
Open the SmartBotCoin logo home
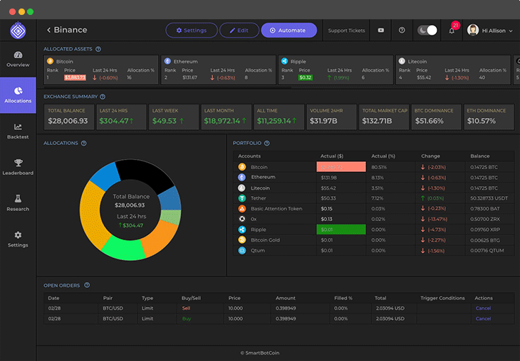point(18,31)
